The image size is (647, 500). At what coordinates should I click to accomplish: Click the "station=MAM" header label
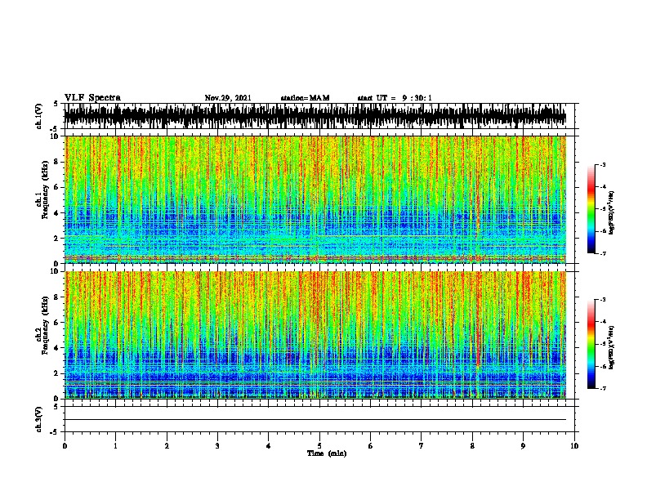click(305, 98)
